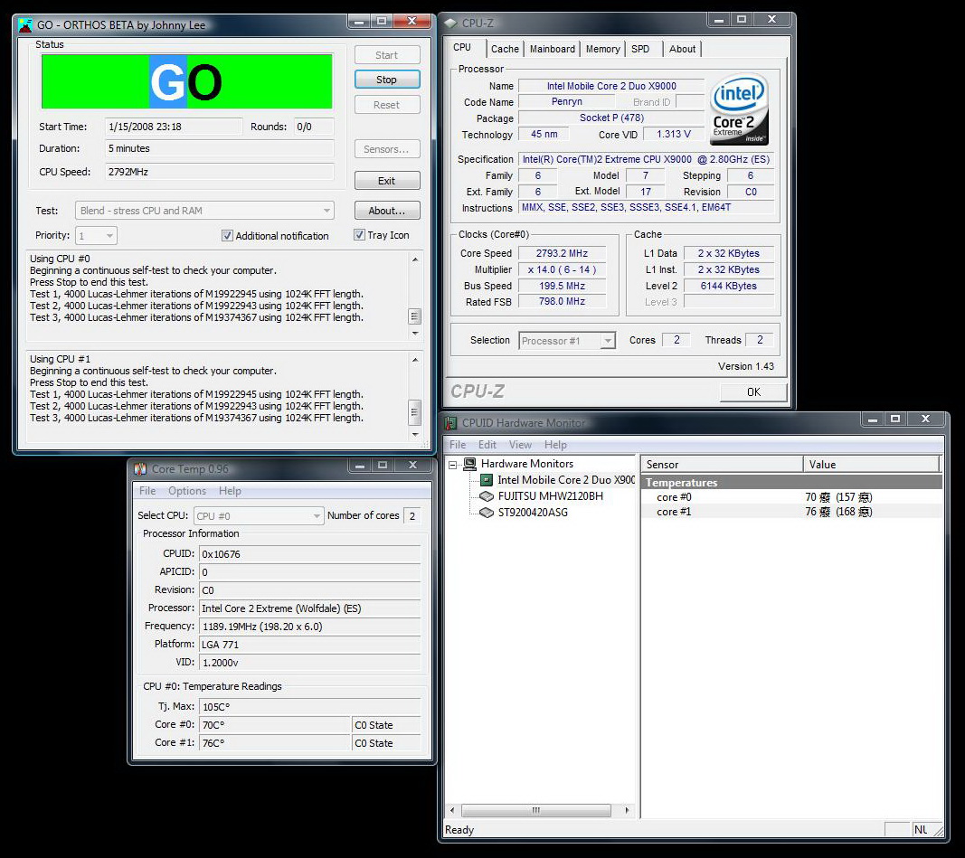Click the tree pane scroll-right arrow
Viewport: 965px width, 858px height.
(x=627, y=810)
